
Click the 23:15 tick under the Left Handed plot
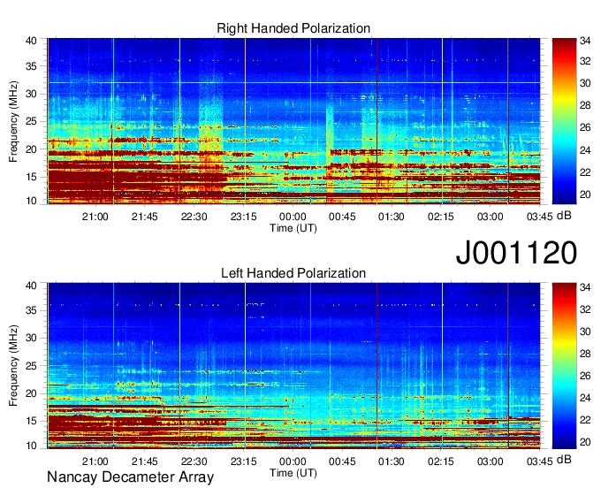(x=243, y=461)
